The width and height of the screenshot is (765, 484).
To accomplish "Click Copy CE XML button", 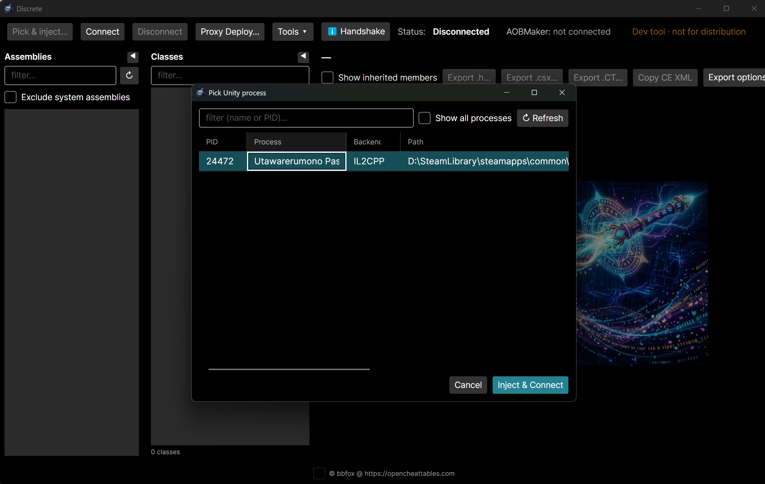I will tap(665, 78).
